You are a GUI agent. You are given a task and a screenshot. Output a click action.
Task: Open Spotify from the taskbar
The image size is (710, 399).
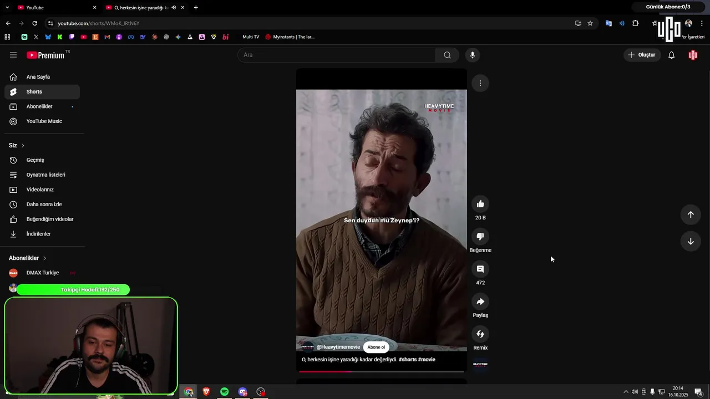[224, 392]
